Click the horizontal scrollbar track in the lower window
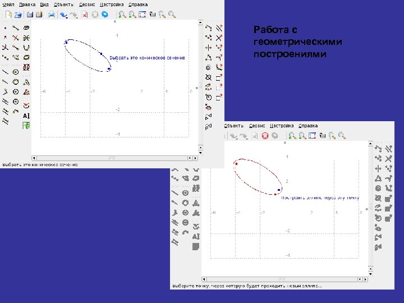 [x=282, y=279]
